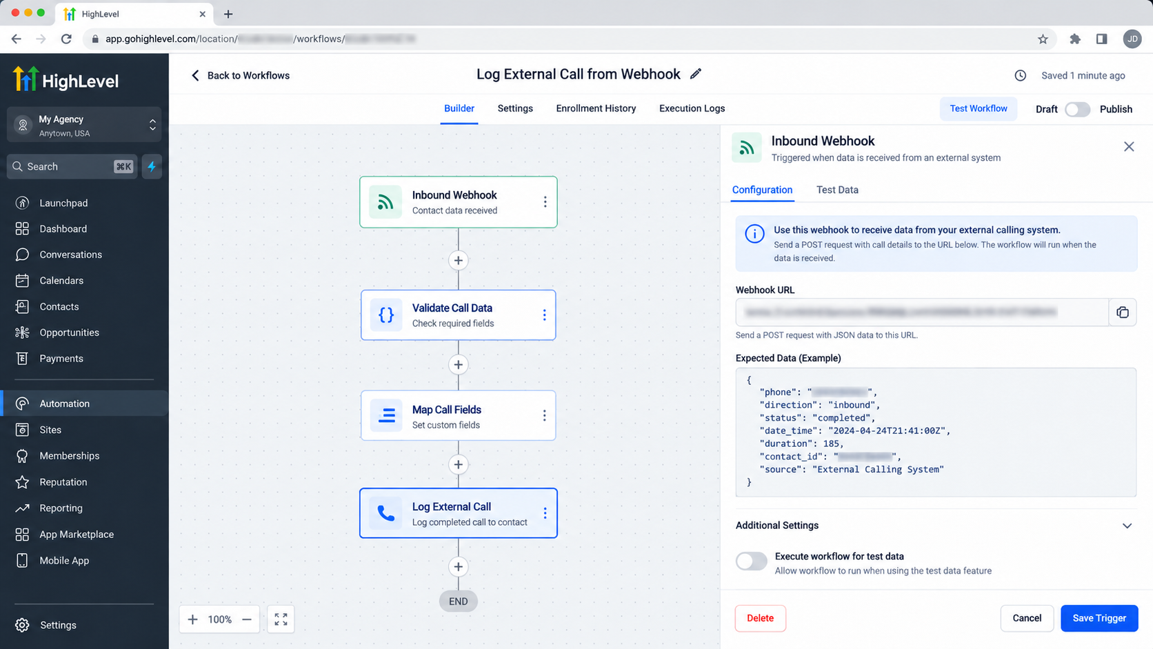Switch to the Builder tab
Screen dimensions: 1153x649
[x=459, y=108]
